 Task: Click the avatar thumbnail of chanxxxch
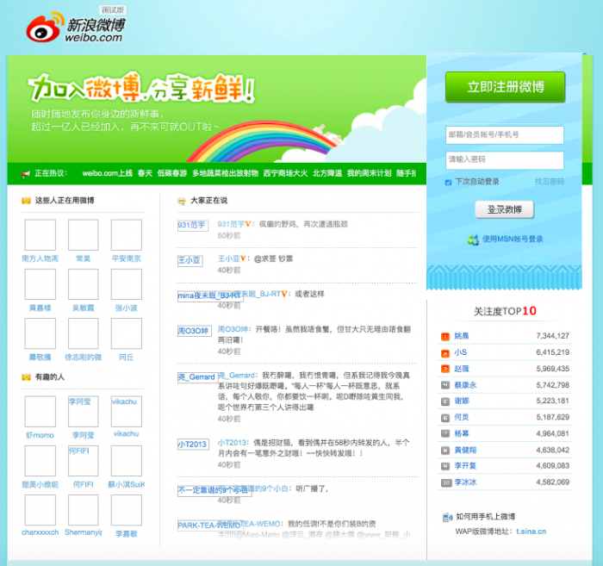[x=40, y=510]
